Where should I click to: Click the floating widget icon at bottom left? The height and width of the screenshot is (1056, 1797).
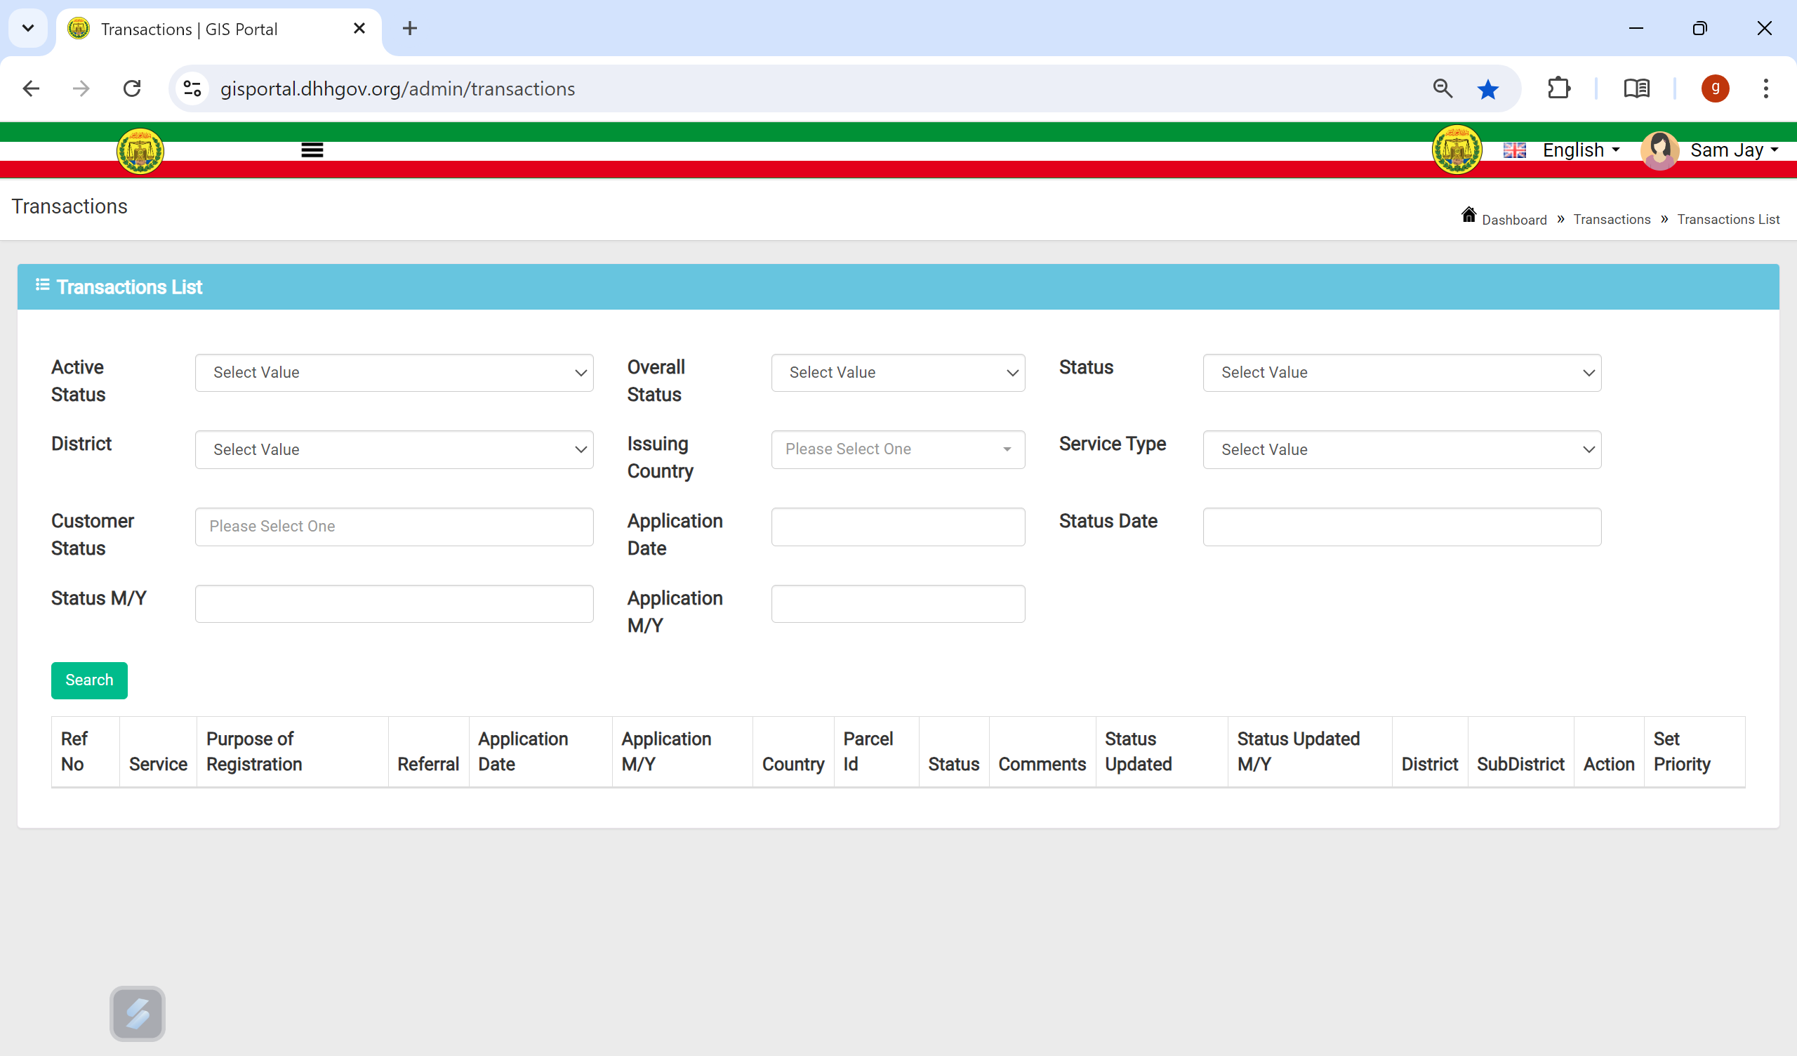click(138, 1013)
